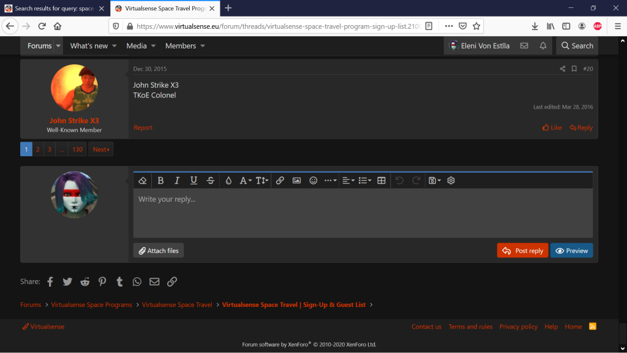Expand the Forums dropdown arrow
Image resolution: width=627 pixels, height=353 pixels.
(58, 45)
